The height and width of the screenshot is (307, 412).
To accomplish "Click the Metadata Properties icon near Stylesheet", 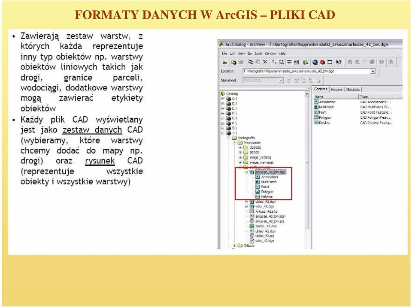I will click(x=296, y=81).
